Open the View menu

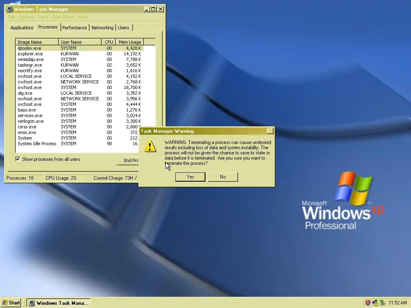coord(43,17)
